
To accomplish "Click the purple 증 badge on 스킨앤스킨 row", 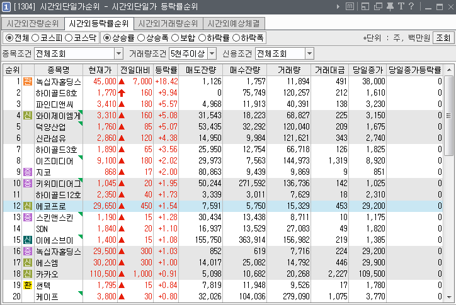I will [28, 218].
